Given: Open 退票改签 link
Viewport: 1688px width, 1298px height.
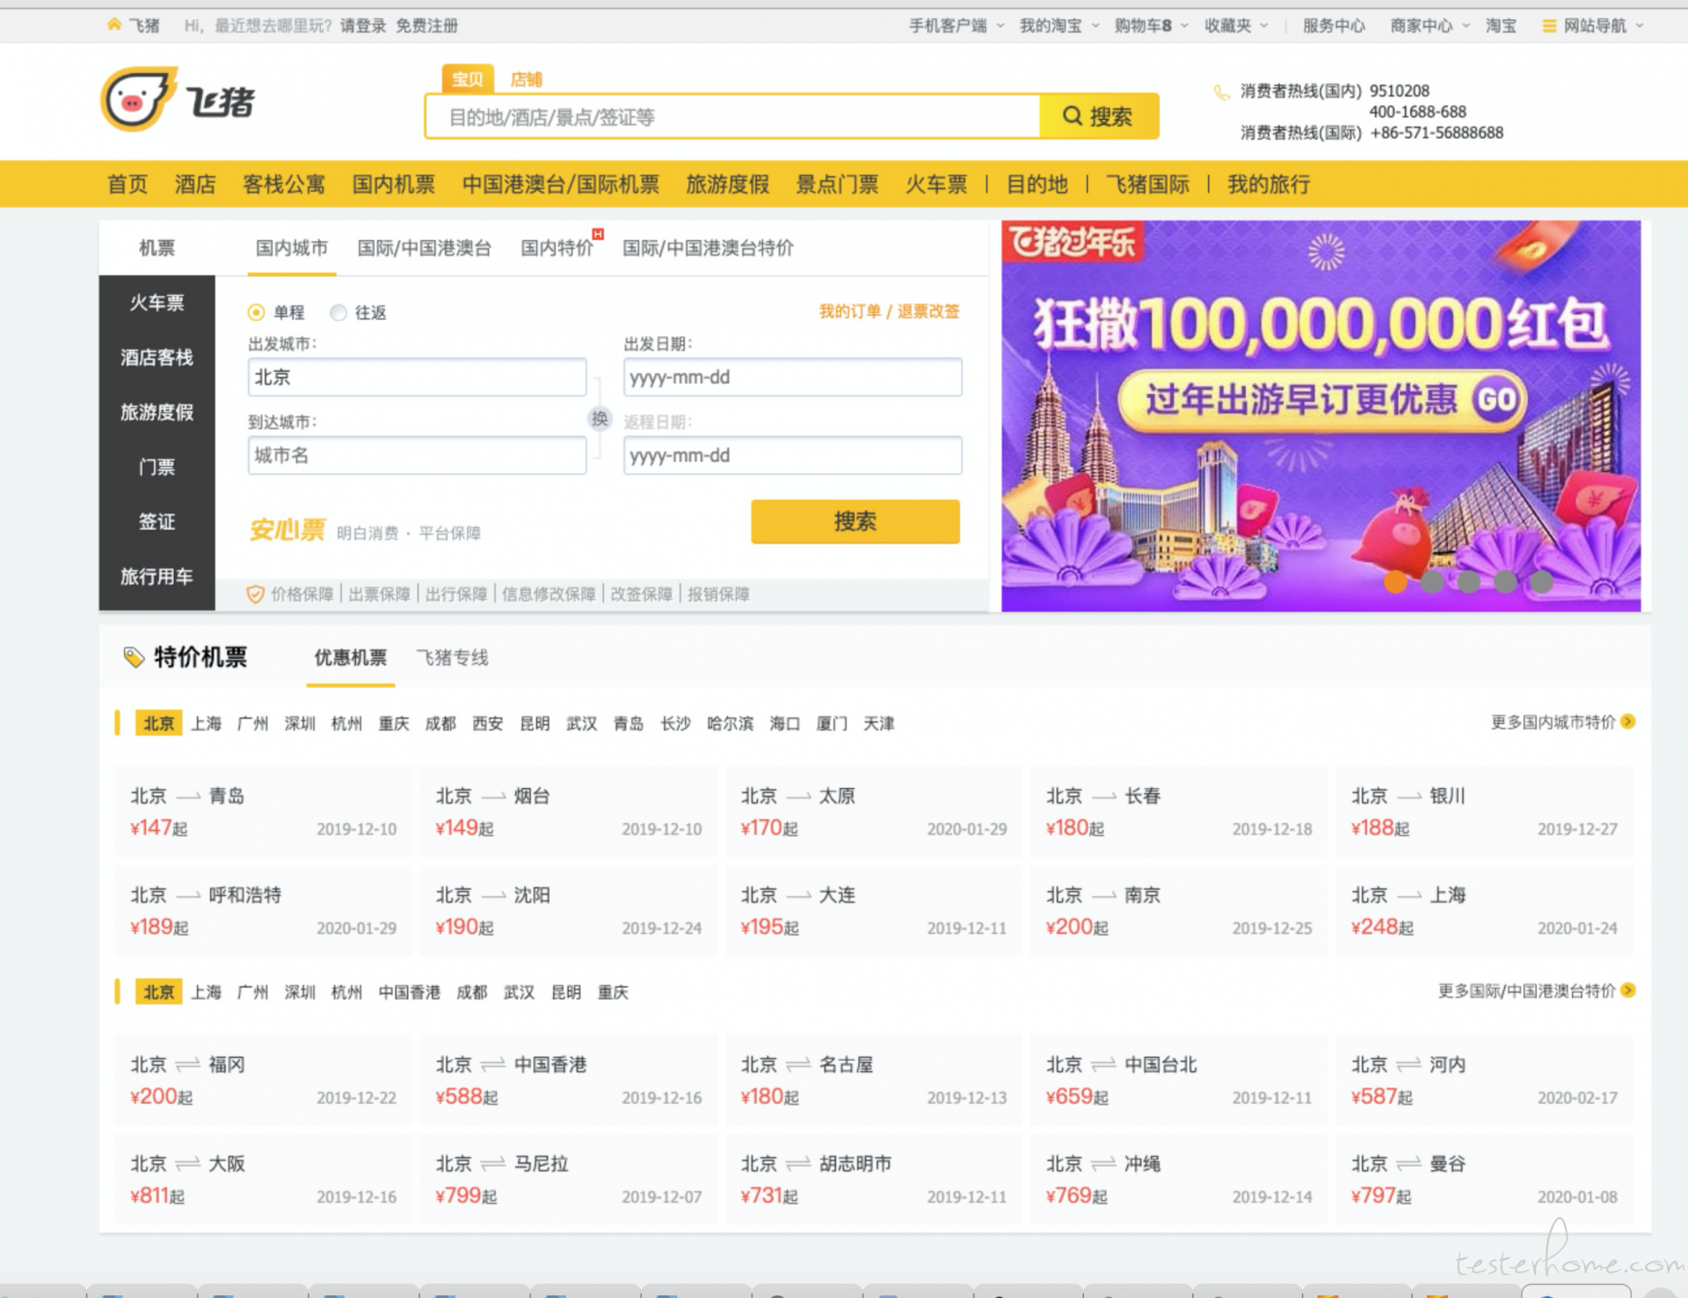Looking at the screenshot, I should [928, 311].
